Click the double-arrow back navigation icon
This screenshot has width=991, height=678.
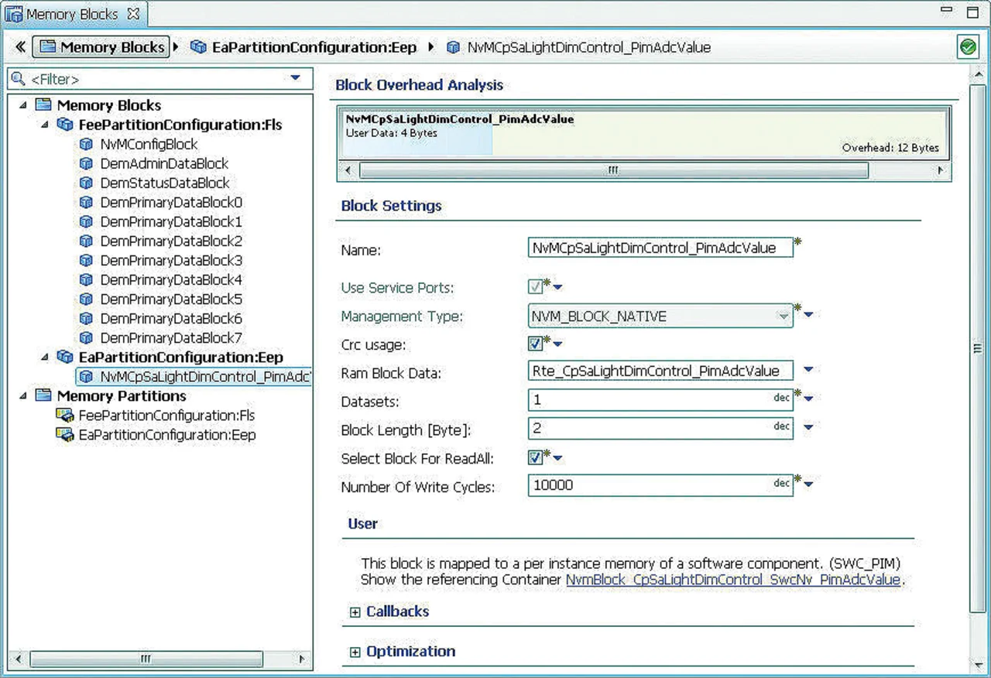click(20, 47)
